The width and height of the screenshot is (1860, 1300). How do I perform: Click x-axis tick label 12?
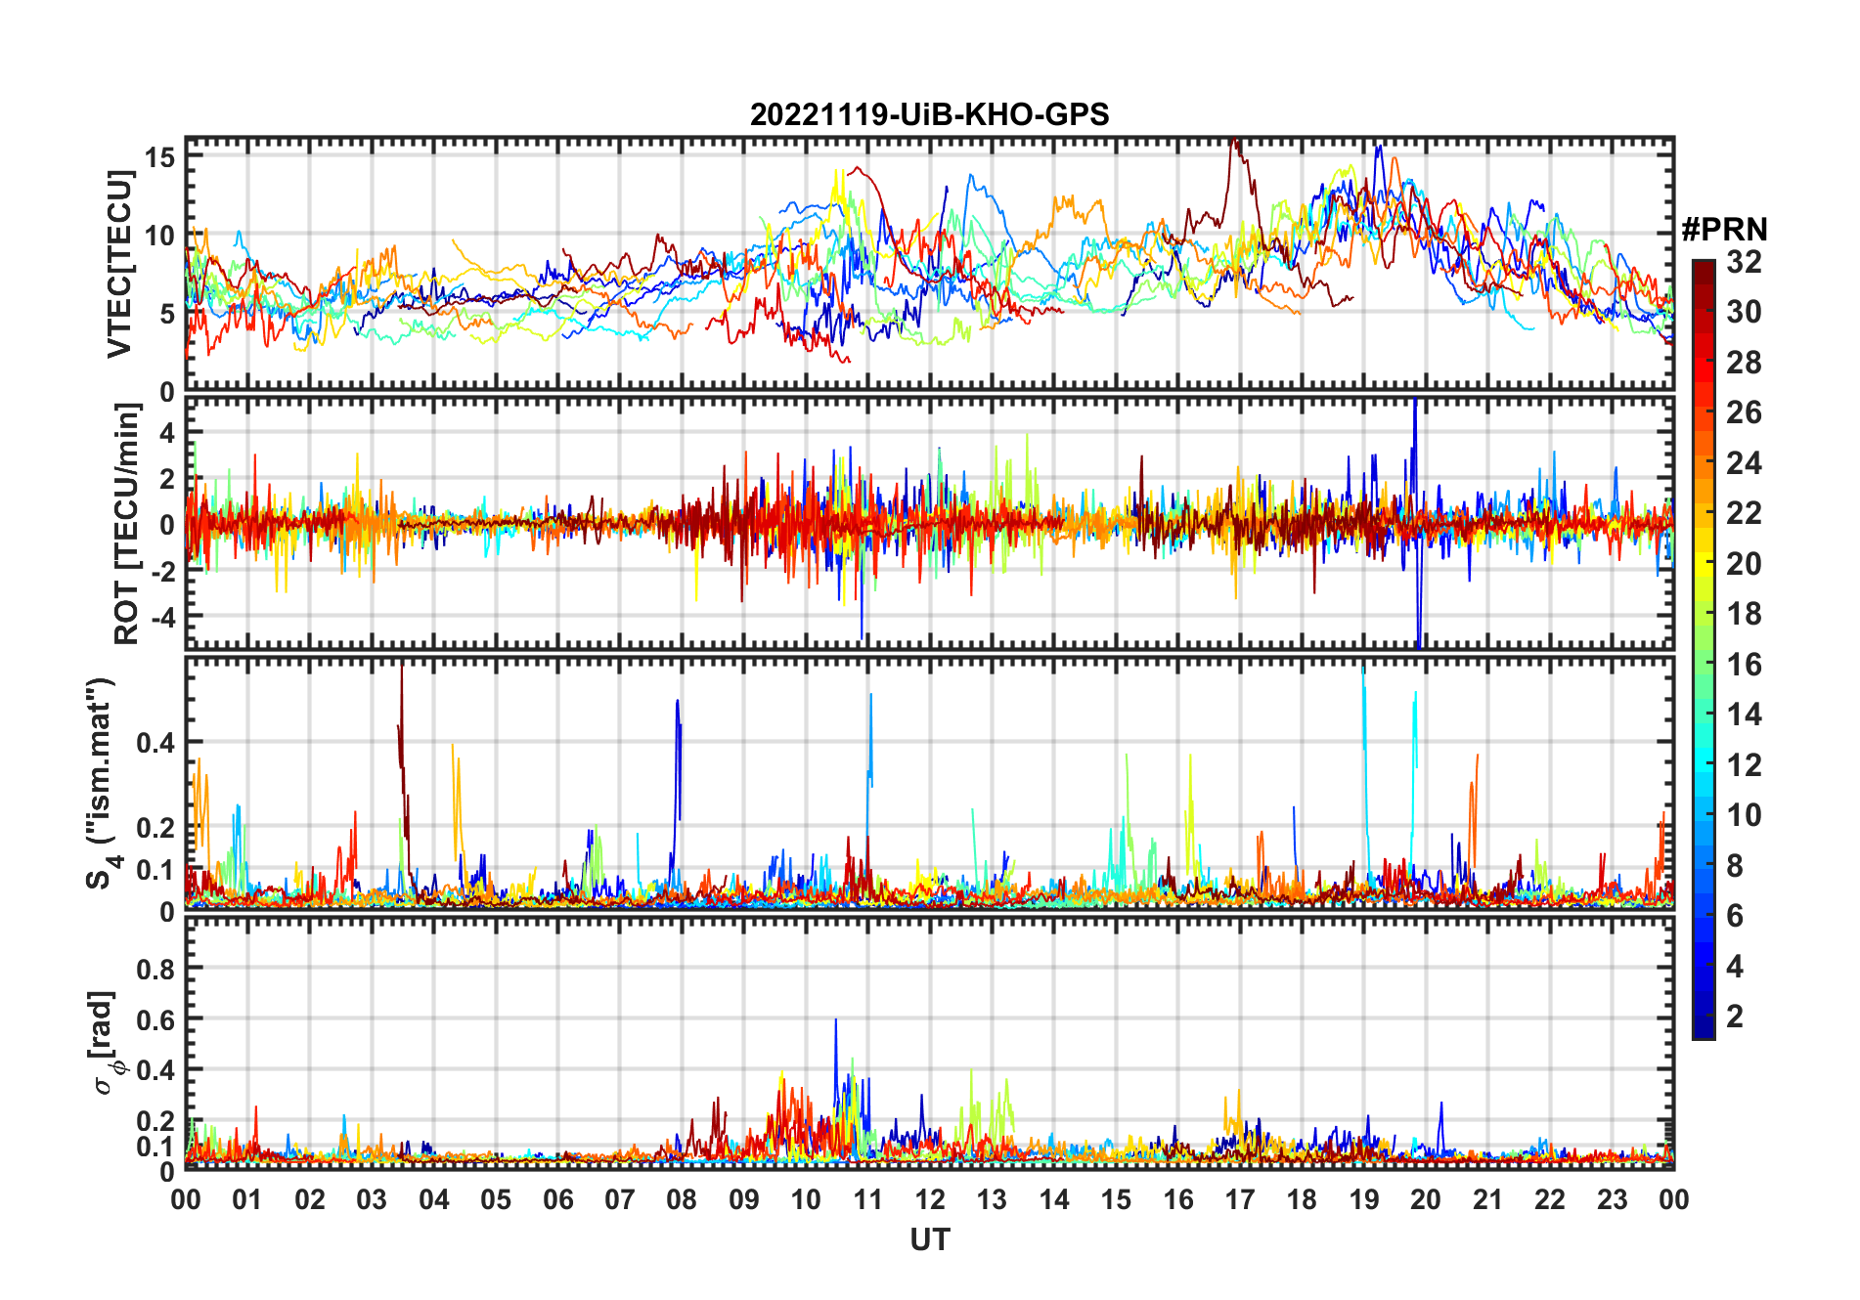coord(930,1199)
